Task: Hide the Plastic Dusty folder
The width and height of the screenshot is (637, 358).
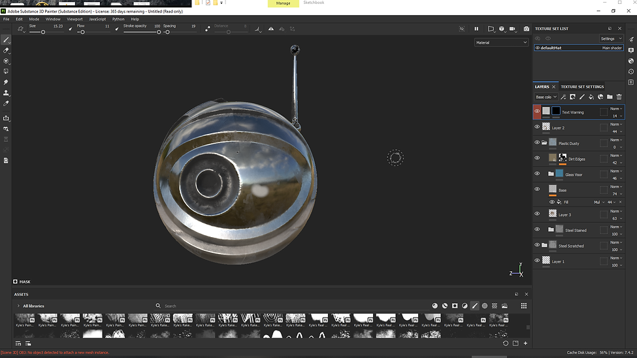Action: (537, 142)
